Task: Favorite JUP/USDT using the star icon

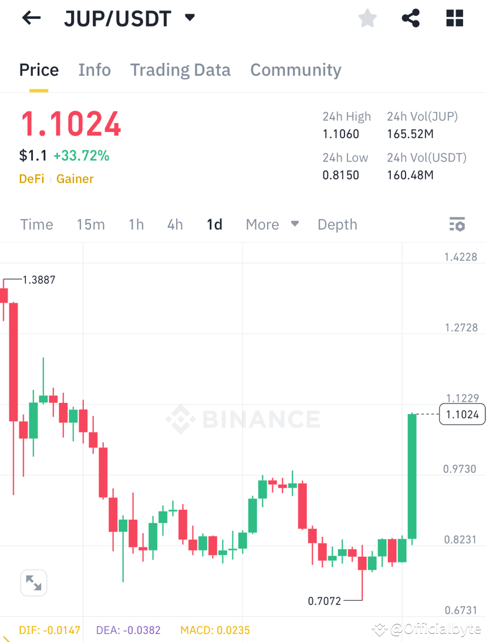Action: click(367, 18)
